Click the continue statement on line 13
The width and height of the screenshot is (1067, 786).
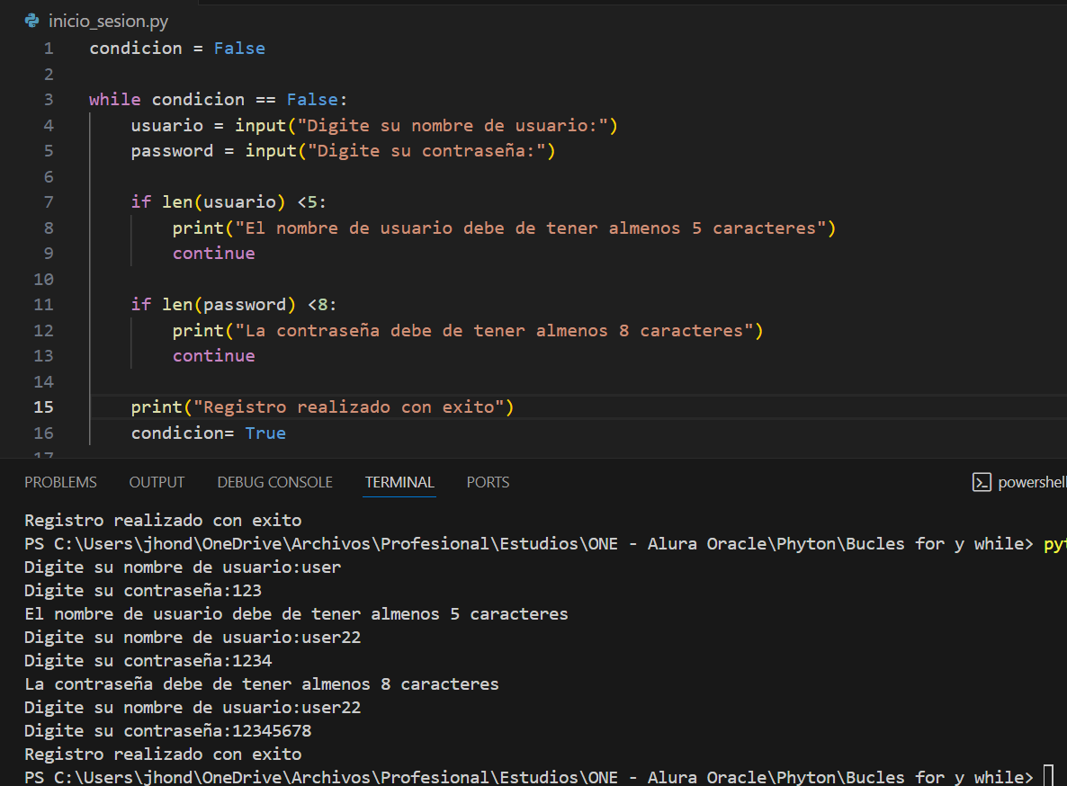point(214,356)
